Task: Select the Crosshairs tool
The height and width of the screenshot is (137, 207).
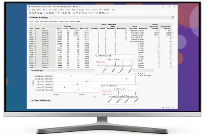Action: (94, 13)
